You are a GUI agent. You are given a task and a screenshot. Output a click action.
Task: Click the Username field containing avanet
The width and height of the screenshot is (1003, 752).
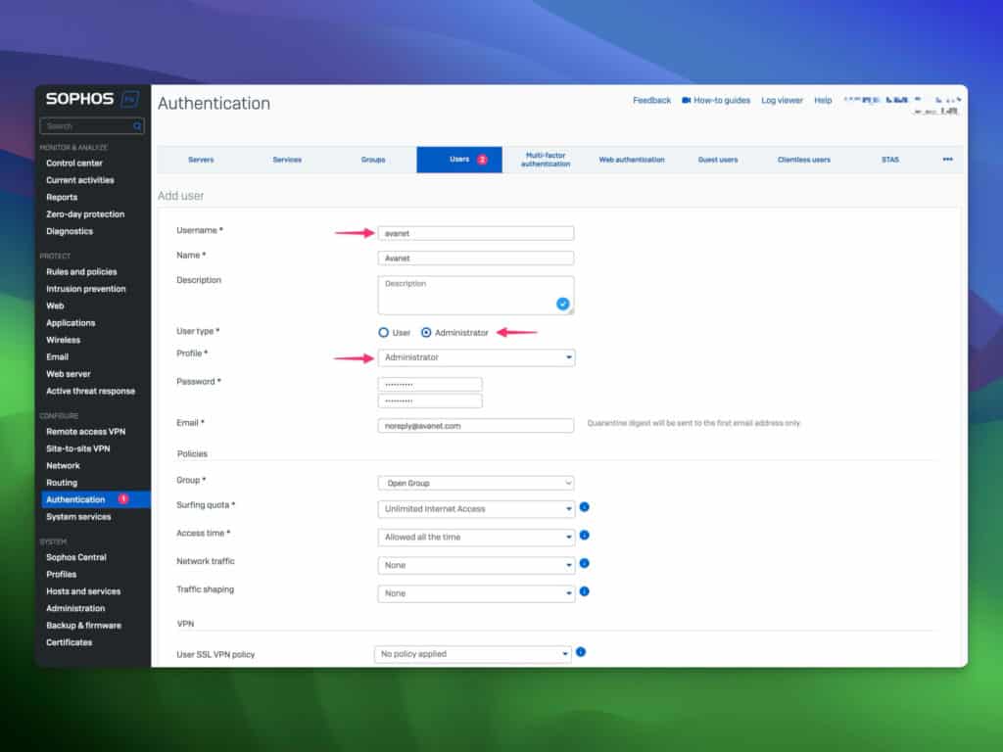coord(476,232)
